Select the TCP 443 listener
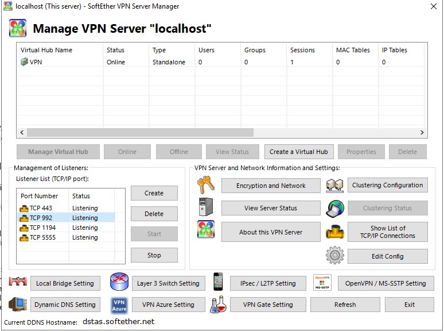Image resolution: width=444 pixels, height=331 pixels. (40, 208)
